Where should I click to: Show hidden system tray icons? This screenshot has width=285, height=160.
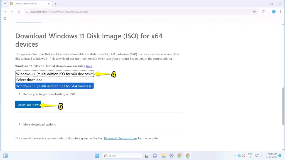click(x=235, y=156)
